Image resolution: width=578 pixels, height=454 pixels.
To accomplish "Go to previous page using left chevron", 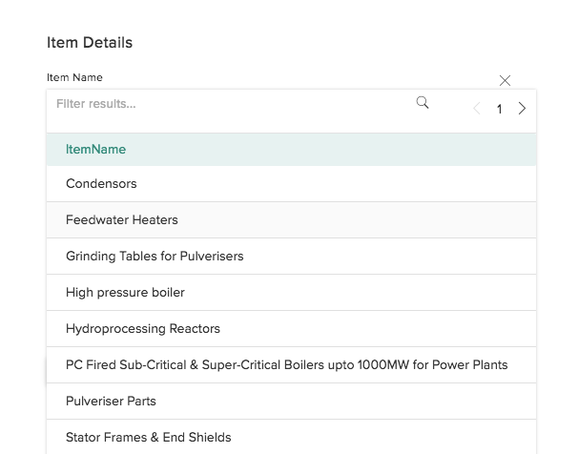I will pos(477,109).
